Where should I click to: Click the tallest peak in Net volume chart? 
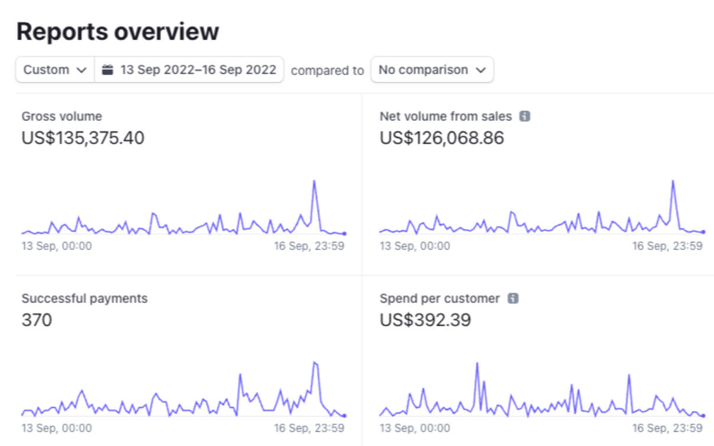[673, 181]
